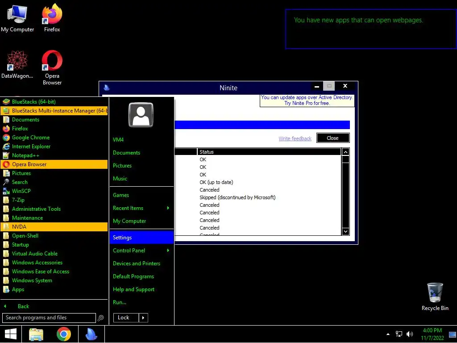
Task: Expand Windows Ease of Access folder
Action: pos(54,272)
